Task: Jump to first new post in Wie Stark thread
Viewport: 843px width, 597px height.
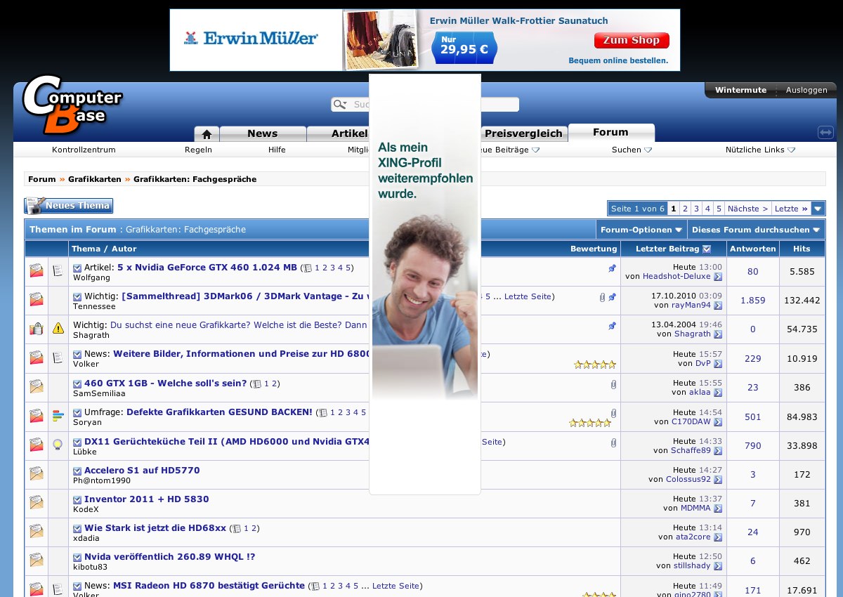Action: coord(77,528)
